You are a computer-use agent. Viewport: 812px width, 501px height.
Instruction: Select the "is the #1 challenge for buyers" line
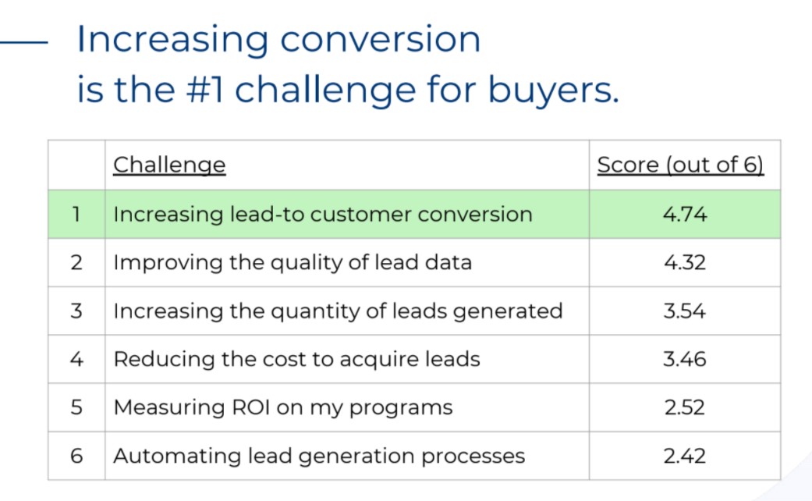pyautogui.click(x=347, y=91)
